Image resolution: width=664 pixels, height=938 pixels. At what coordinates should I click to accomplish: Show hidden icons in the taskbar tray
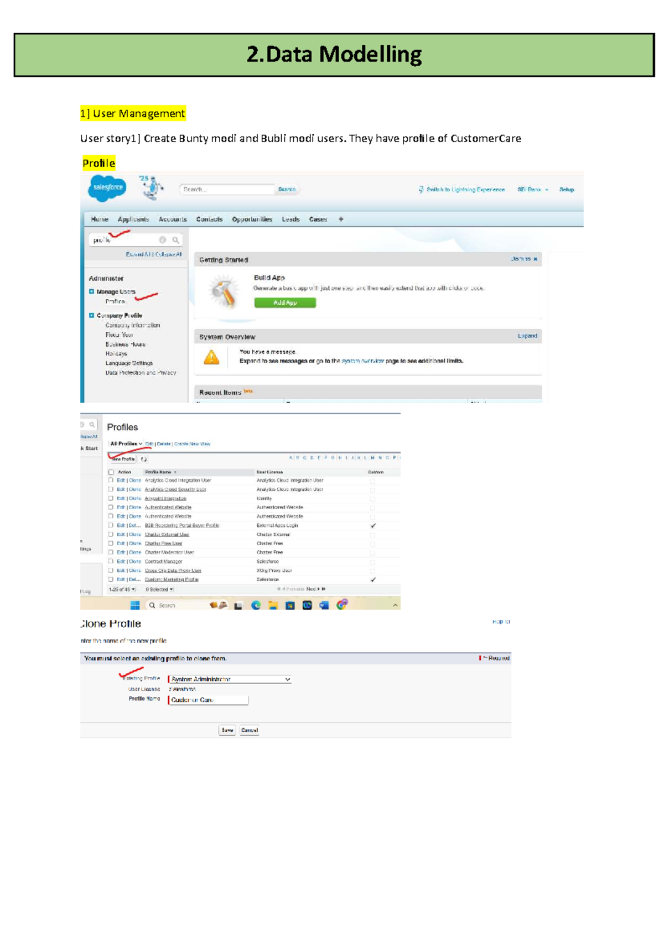click(x=395, y=606)
